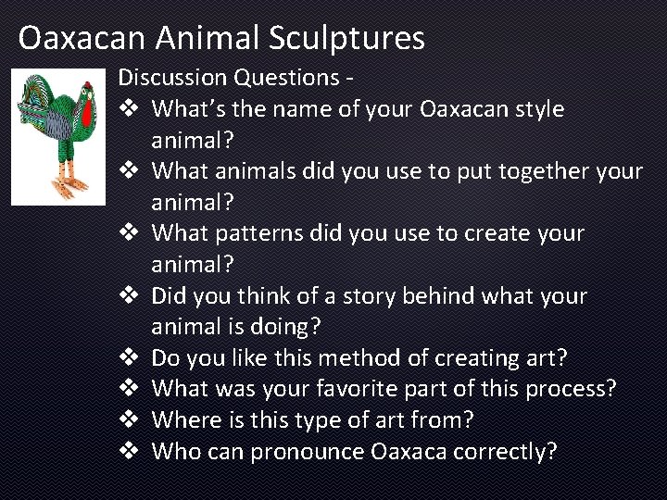Click the text 'Did you think of a story behind'
667x500 pixels.
coord(369,294)
